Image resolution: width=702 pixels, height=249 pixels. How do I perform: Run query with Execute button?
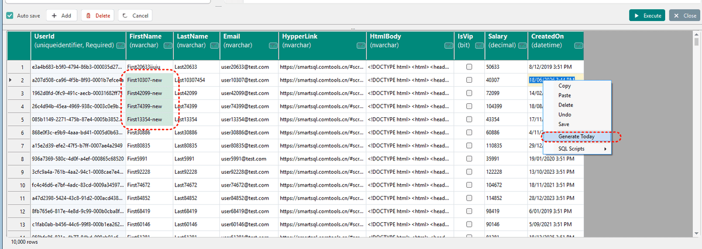648,16
